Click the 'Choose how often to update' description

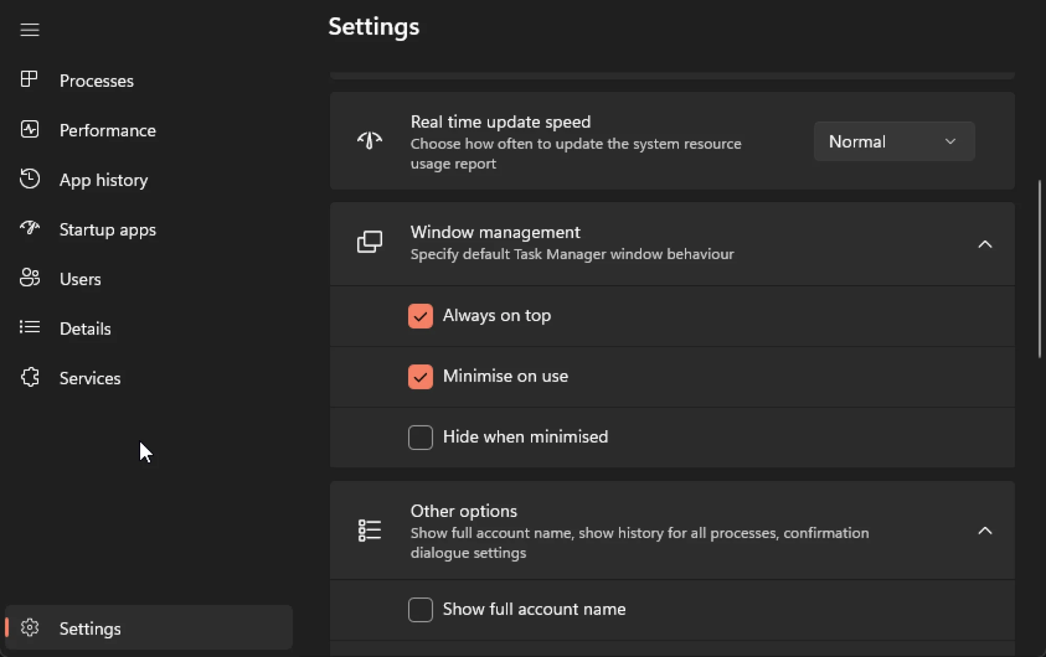pyautogui.click(x=576, y=154)
